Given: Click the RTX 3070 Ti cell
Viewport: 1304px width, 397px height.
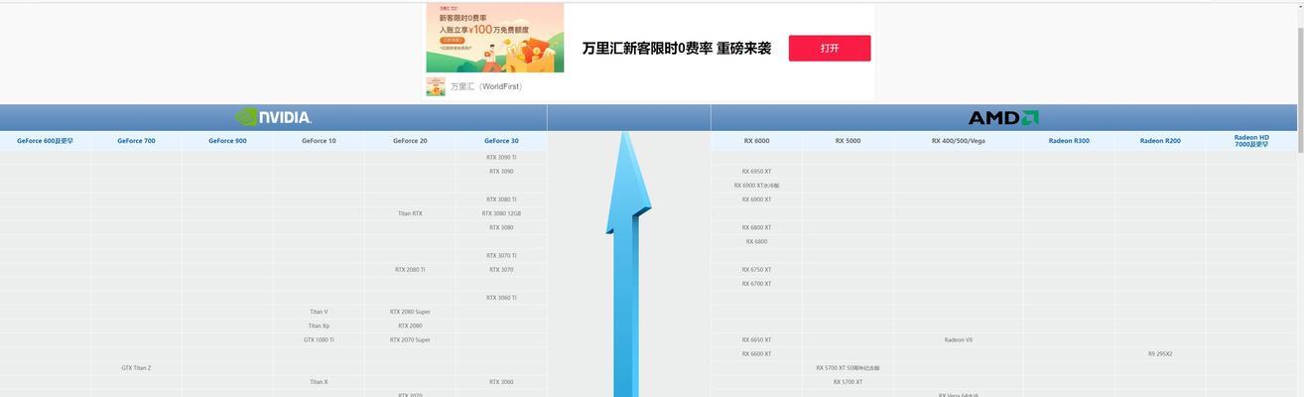Looking at the screenshot, I should coord(501,256).
